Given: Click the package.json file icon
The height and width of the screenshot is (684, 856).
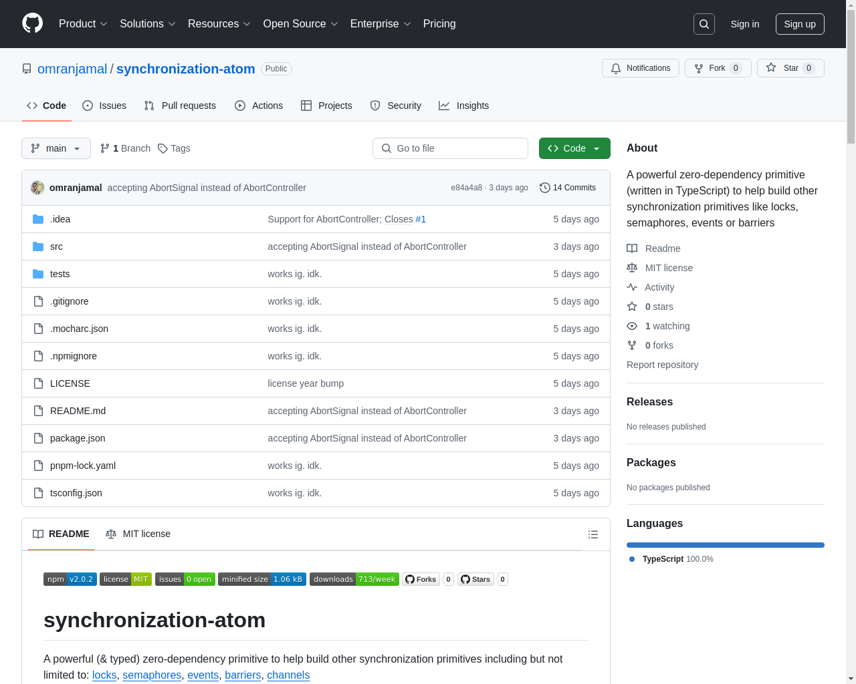Looking at the screenshot, I should 38,438.
